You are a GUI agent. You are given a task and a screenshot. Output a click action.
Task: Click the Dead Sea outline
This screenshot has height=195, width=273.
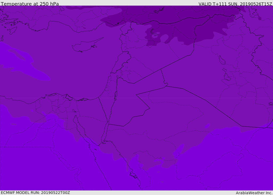point(116,95)
